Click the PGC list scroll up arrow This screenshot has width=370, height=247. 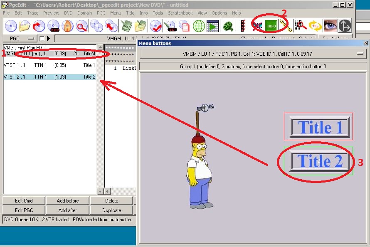click(100, 47)
